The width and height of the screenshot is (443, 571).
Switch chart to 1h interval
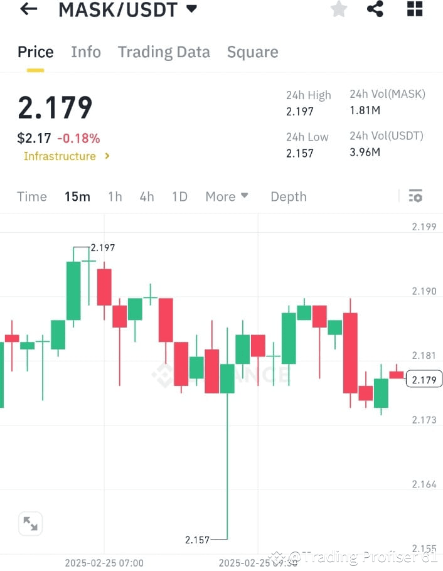click(115, 196)
